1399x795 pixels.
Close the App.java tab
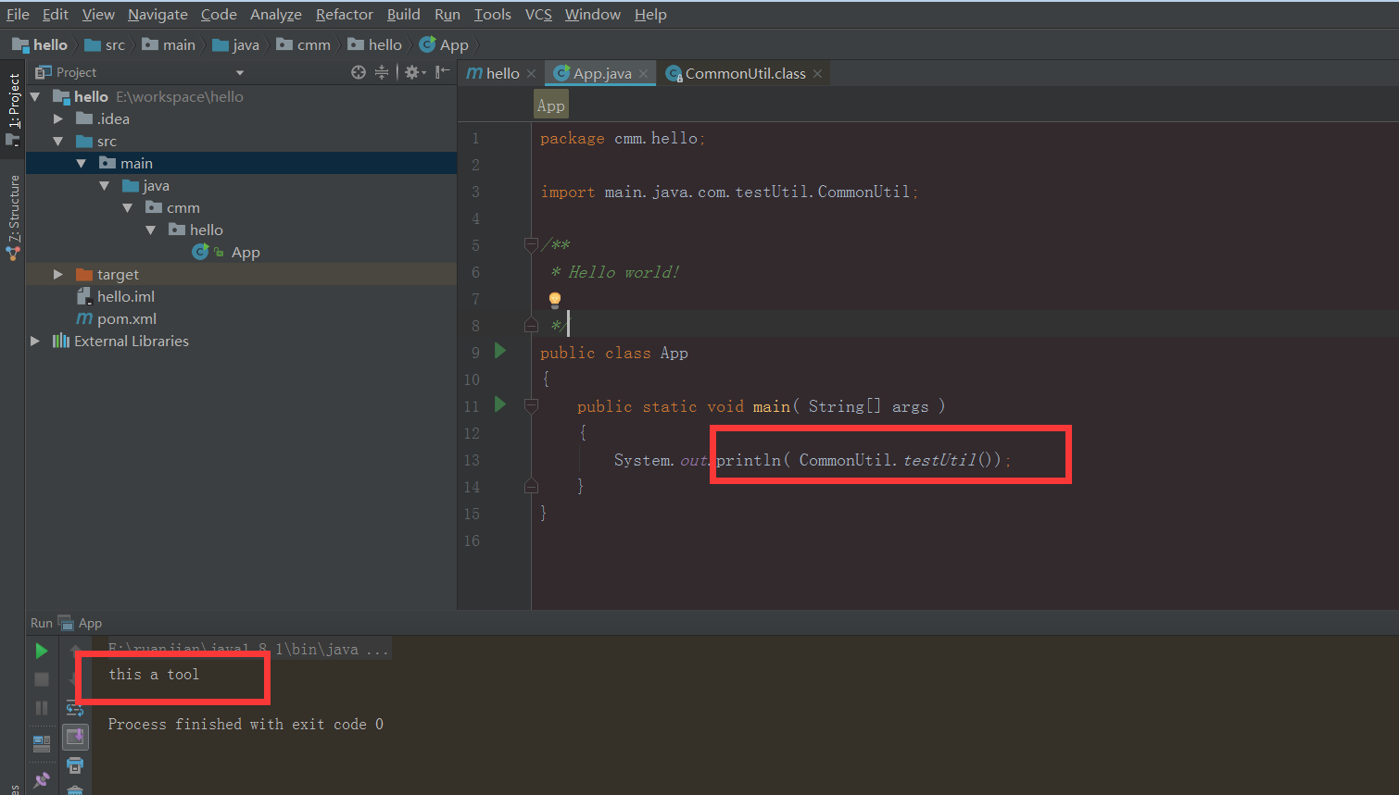pyautogui.click(x=643, y=74)
